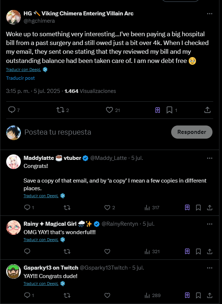Open Maddylatte's profile avatar
The height and width of the screenshot is (304, 222).
[14, 162]
